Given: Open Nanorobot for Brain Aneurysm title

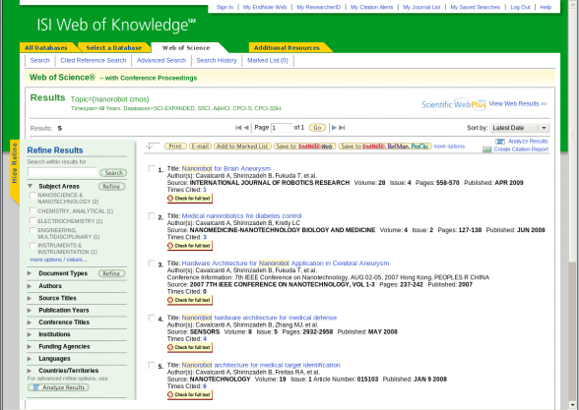Looking at the screenshot, I should (x=226, y=168).
